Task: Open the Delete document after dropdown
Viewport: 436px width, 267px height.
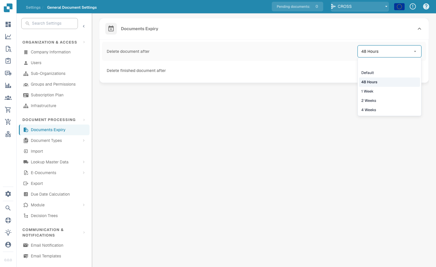Action: (389, 51)
